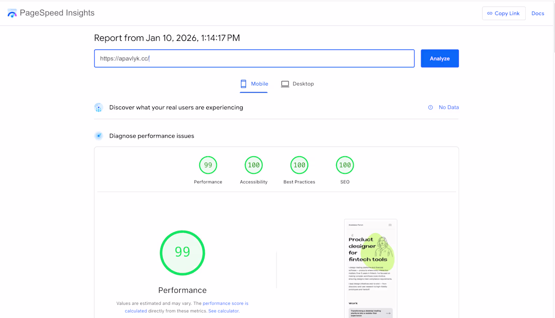Click the PageSpeed Insights logo icon
Screen dimensions: 555x318
pos(12,13)
